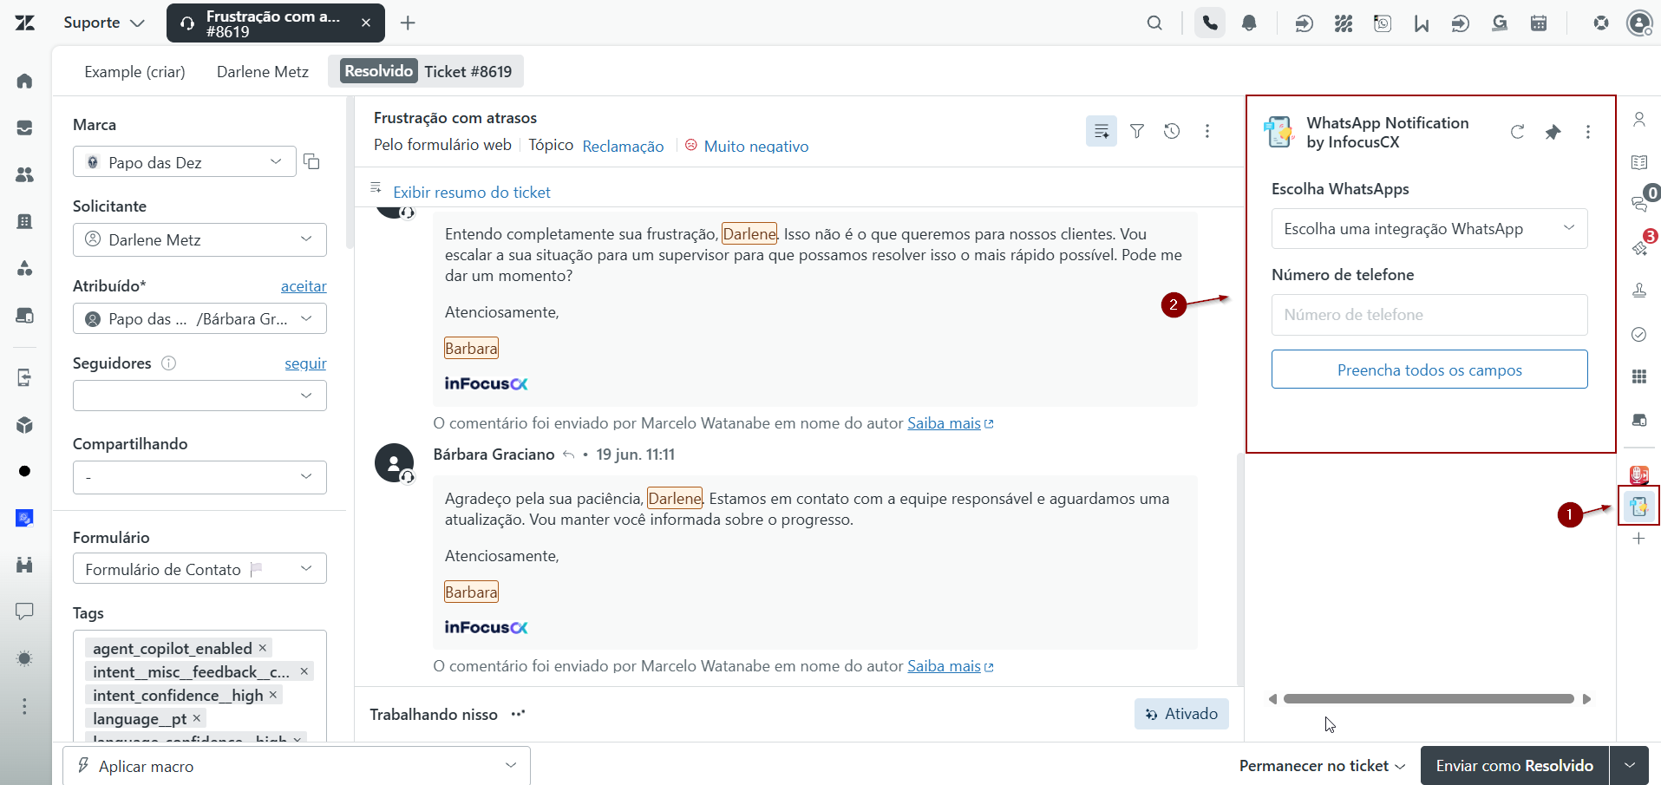1661x785 pixels.
Task: Toggle the pin on WhatsApp Notification app
Action: point(1553,132)
